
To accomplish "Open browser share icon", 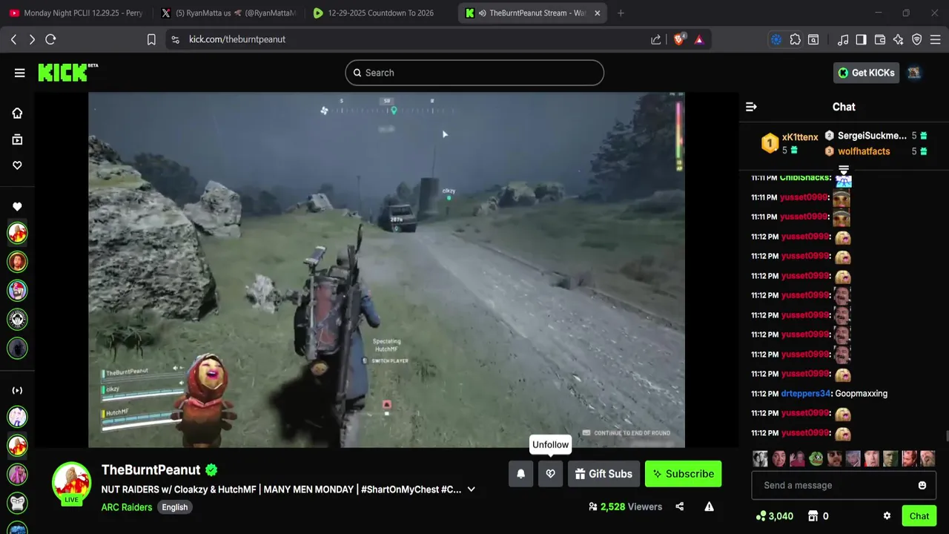I will click(x=655, y=39).
